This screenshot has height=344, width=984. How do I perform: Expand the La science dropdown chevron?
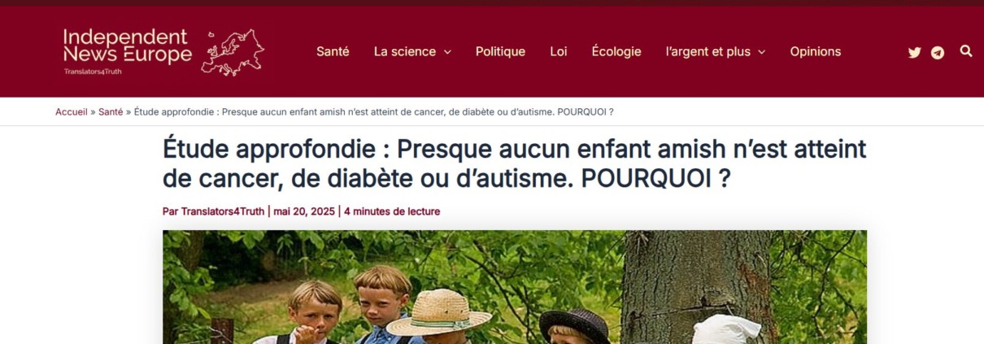(x=447, y=52)
